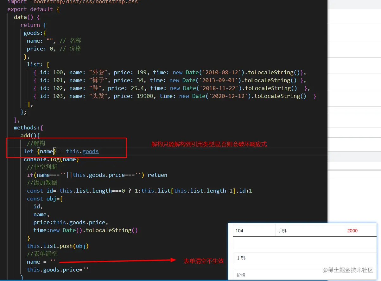Click "time:new Date().toLocaleString()" in obj
Viewport: 381px width, 281px height.
pos(86,230)
